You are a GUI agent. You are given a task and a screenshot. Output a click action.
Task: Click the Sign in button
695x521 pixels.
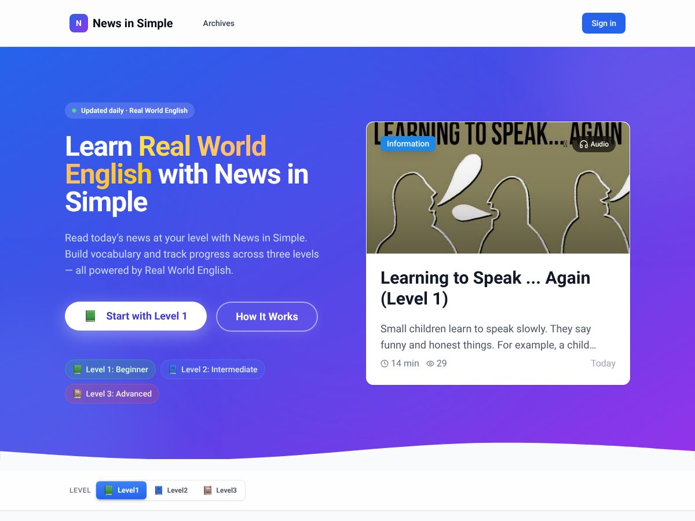click(603, 23)
